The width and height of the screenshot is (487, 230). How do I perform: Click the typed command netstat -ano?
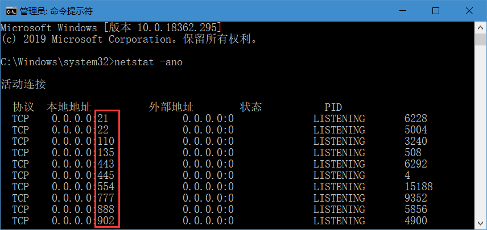[148, 62]
